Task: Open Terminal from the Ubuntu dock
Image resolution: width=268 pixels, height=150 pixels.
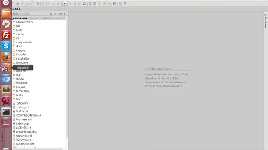Action: [6, 112]
